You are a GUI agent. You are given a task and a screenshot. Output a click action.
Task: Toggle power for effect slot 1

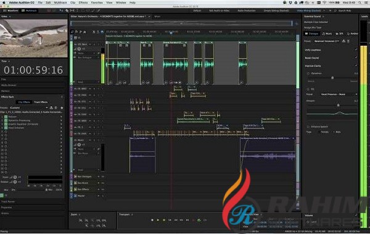(6, 117)
